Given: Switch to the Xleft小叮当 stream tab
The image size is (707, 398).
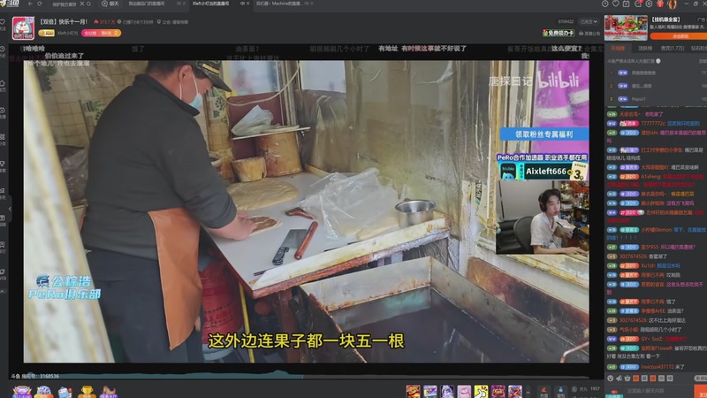Looking at the screenshot, I should (210, 4).
